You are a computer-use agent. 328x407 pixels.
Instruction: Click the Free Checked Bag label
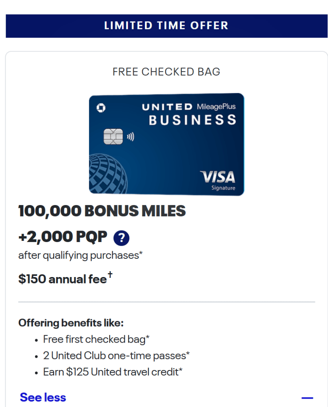(166, 72)
